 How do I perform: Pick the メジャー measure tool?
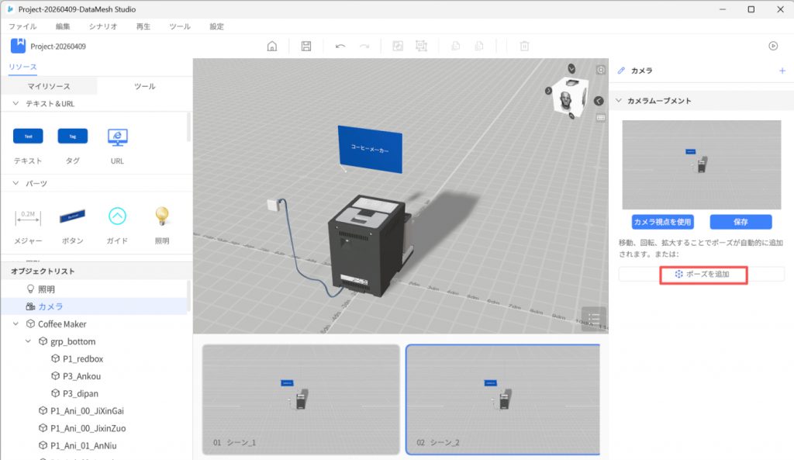[x=28, y=216]
